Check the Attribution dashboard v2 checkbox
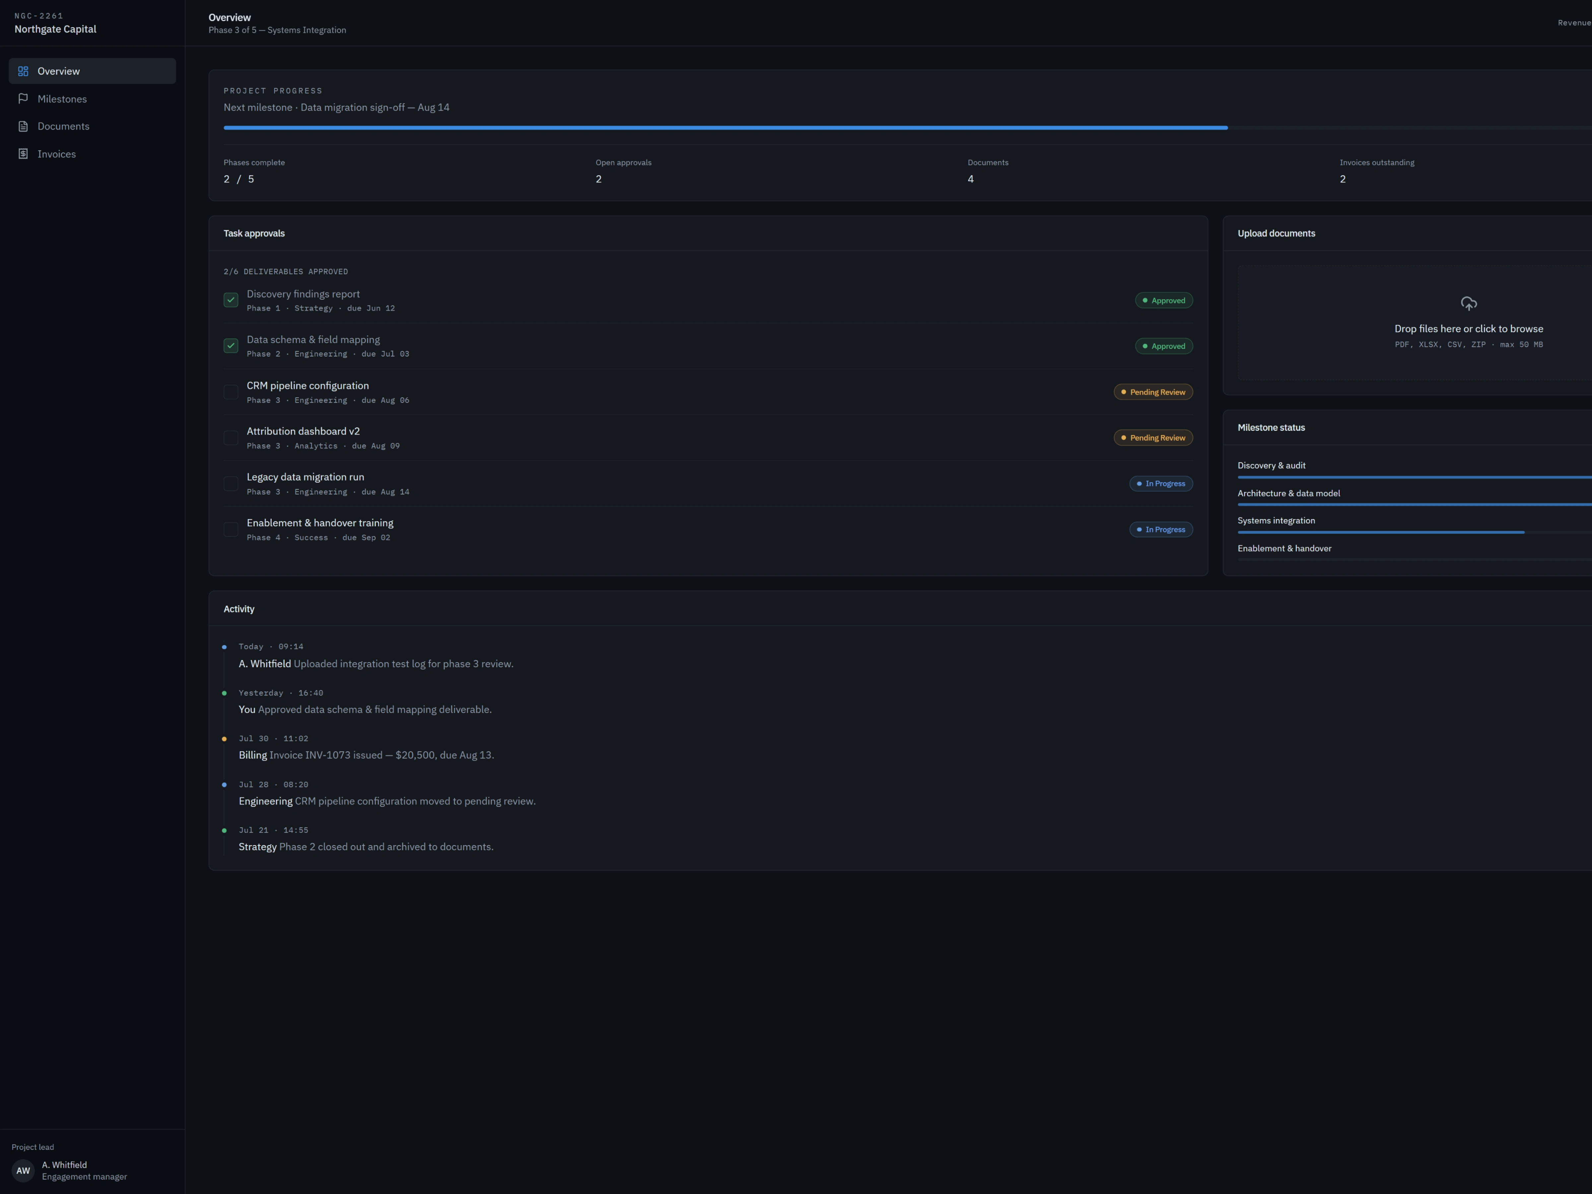 coord(231,437)
